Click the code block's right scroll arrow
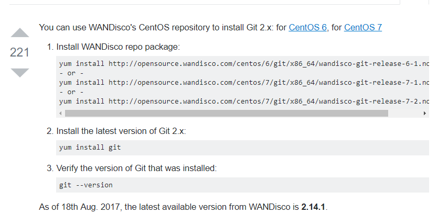 coord(424,113)
